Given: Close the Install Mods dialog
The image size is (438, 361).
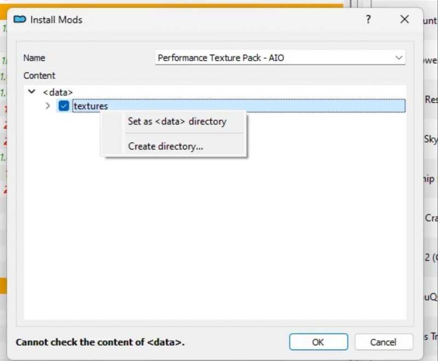Looking at the screenshot, I should [405, 19].
